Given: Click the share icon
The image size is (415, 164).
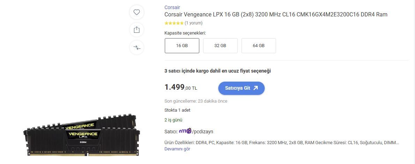Looking at the screenshot, I should (137, 30).
